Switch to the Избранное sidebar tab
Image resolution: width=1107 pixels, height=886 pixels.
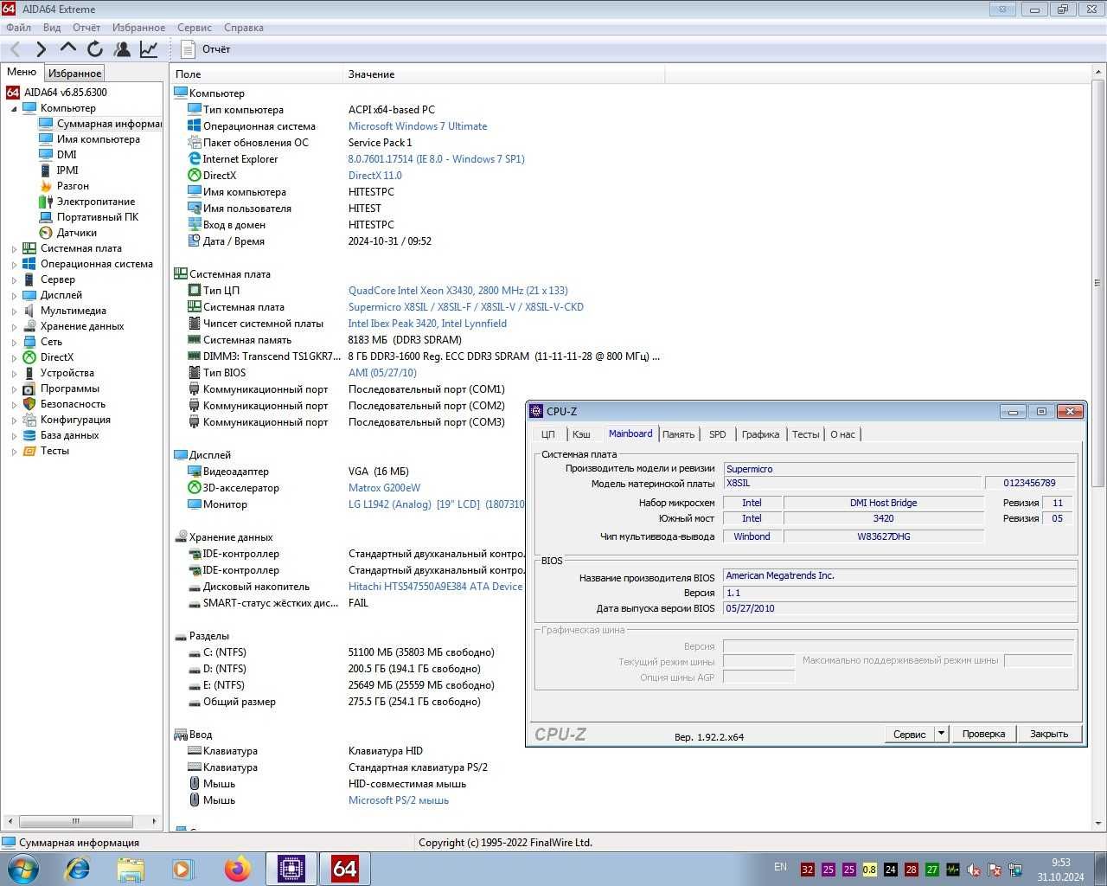click(x=74, y=74)
